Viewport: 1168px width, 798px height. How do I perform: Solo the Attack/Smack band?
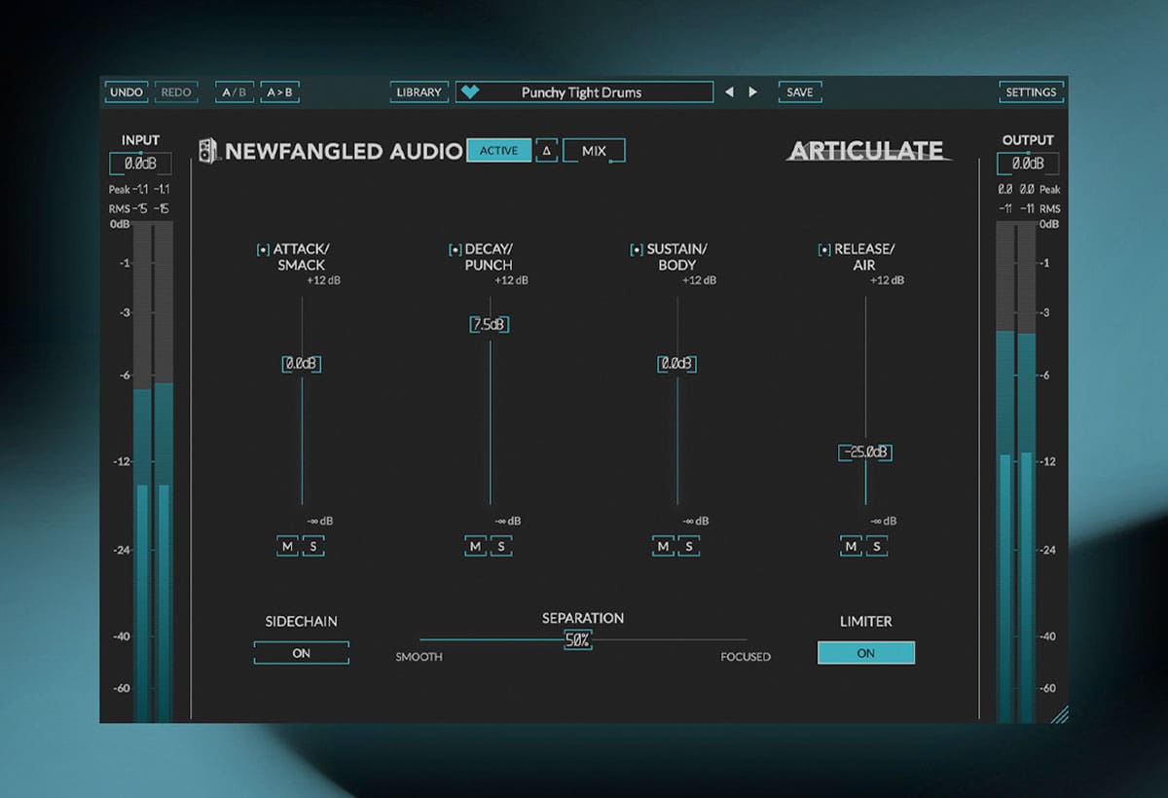pyautogui.click(x=313, y=546)
